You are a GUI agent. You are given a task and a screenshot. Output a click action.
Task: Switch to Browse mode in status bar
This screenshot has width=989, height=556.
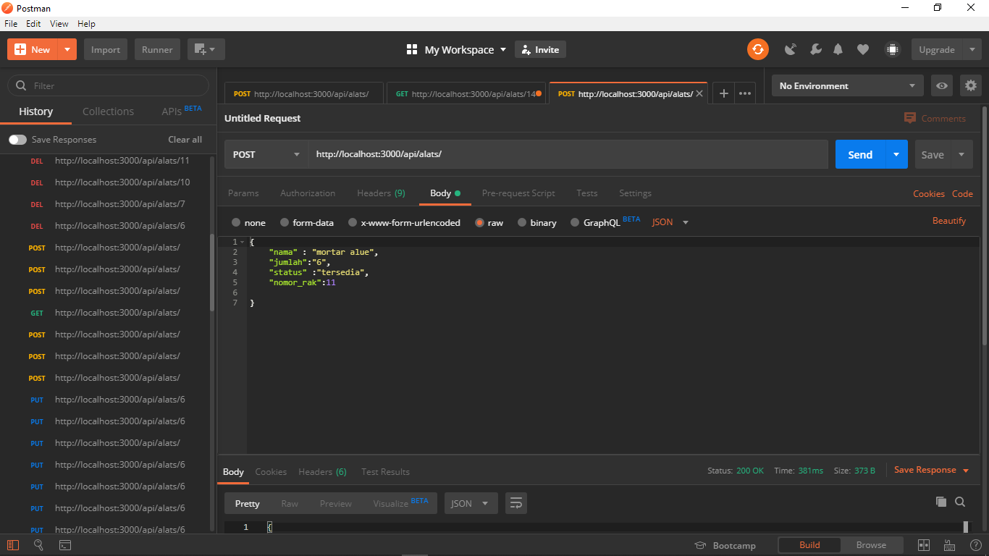point(872,545)
